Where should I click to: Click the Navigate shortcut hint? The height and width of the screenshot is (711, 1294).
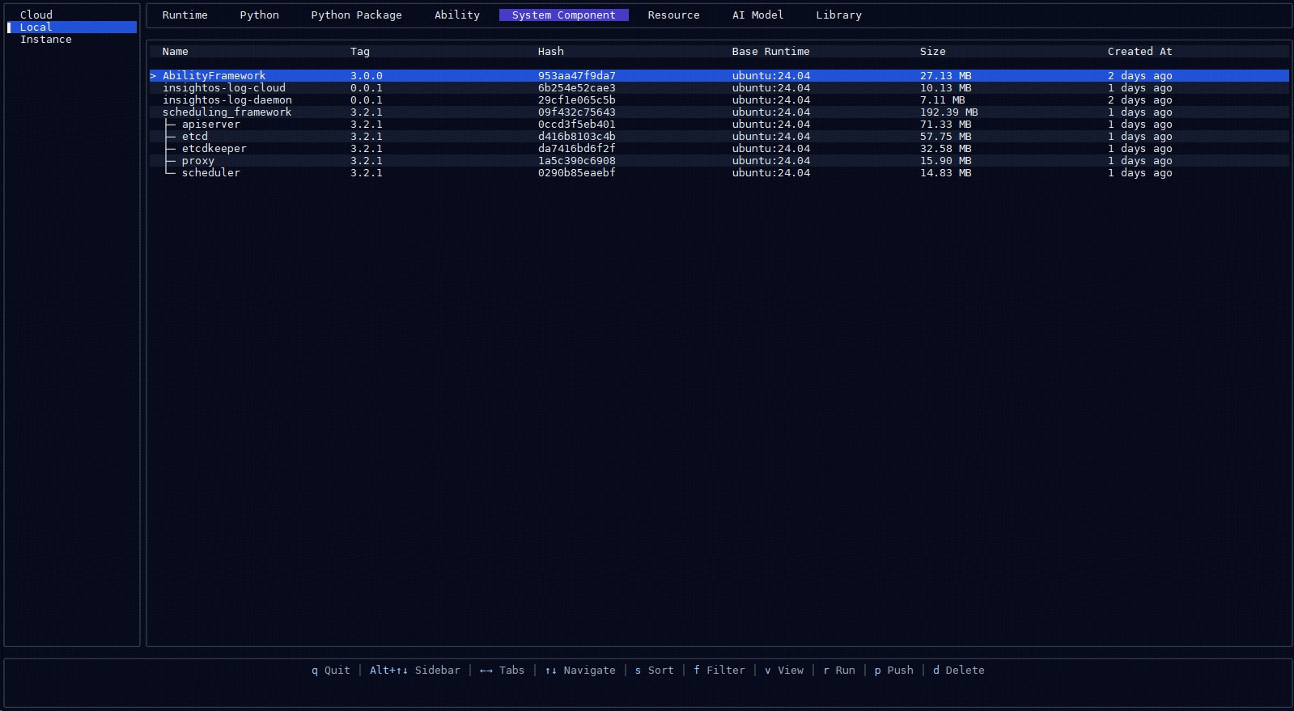tap(580, 670)
